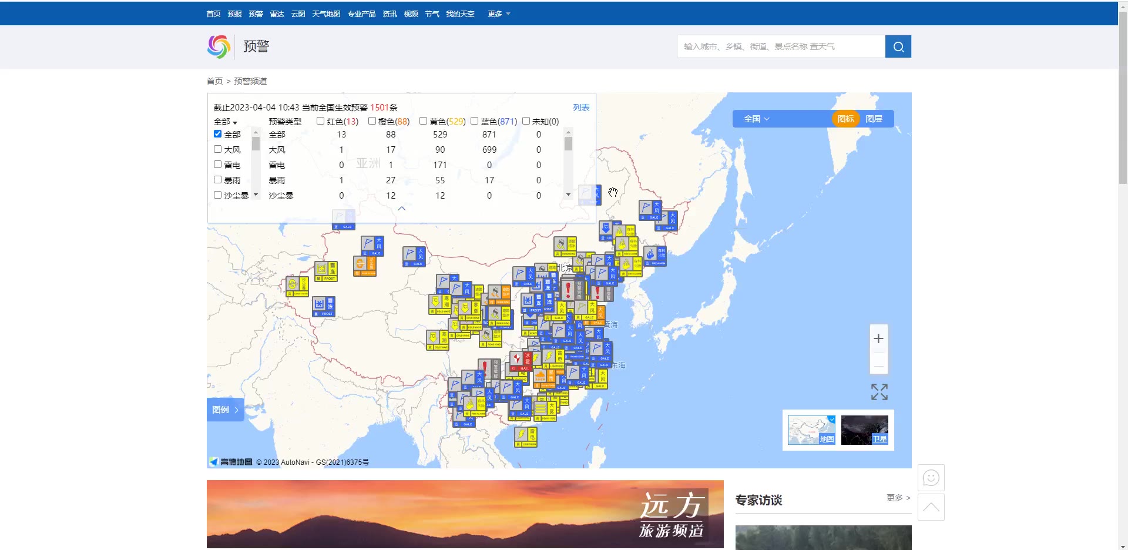
Task: Open the westernmost blue frost warning icon
Action: (x=323, y=307)
